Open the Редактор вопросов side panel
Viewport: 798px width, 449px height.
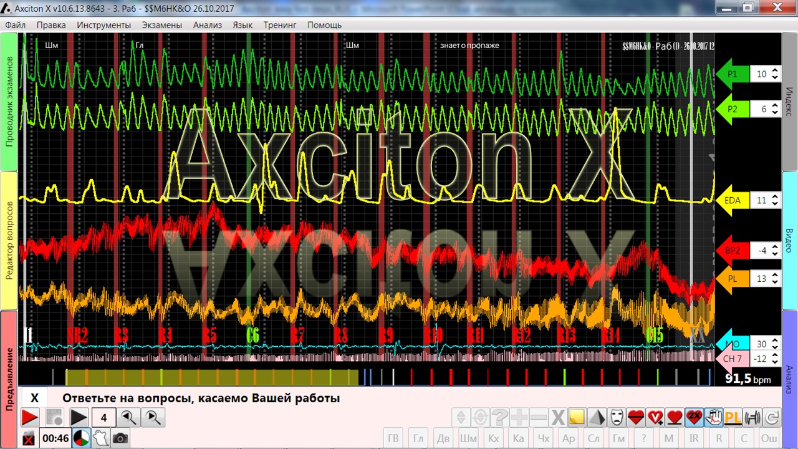9,240
